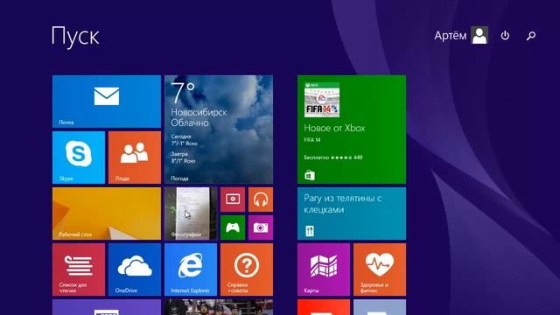
Task: Open the news photo tile at bottom
Action: point(219,307)
